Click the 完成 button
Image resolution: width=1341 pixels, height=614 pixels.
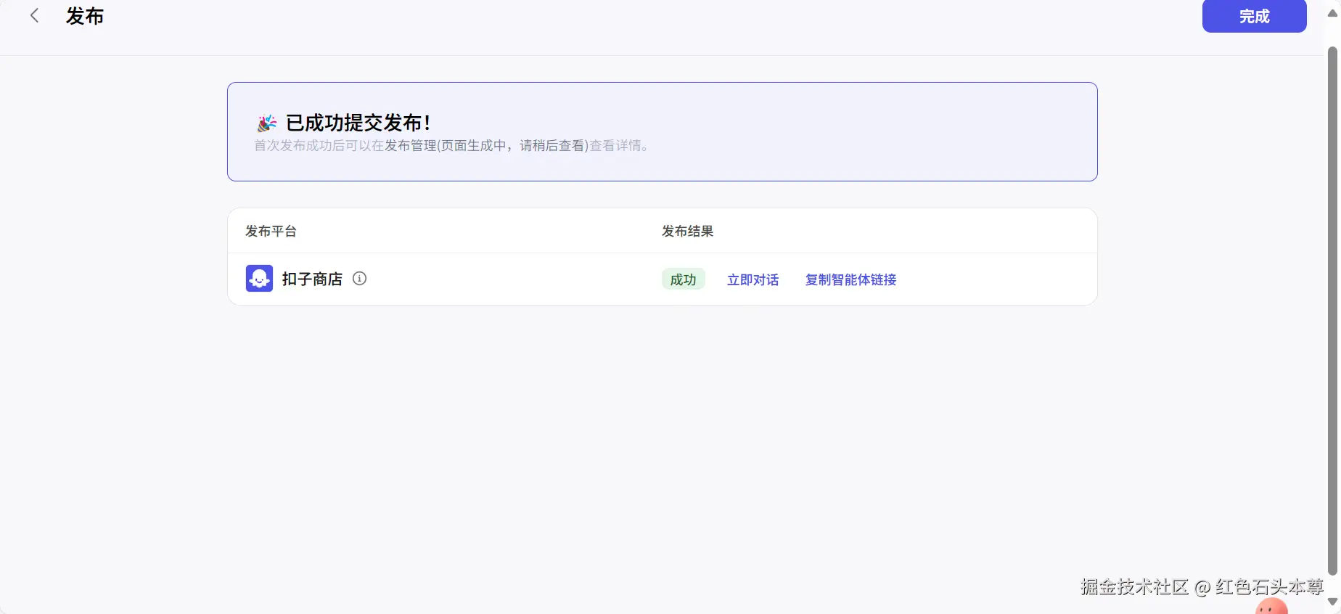(1254, 16)
